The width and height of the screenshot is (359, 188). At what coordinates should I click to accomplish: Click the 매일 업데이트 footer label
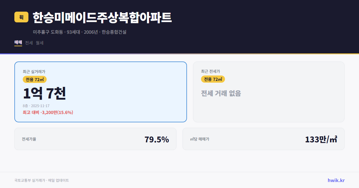pos(59,180)
